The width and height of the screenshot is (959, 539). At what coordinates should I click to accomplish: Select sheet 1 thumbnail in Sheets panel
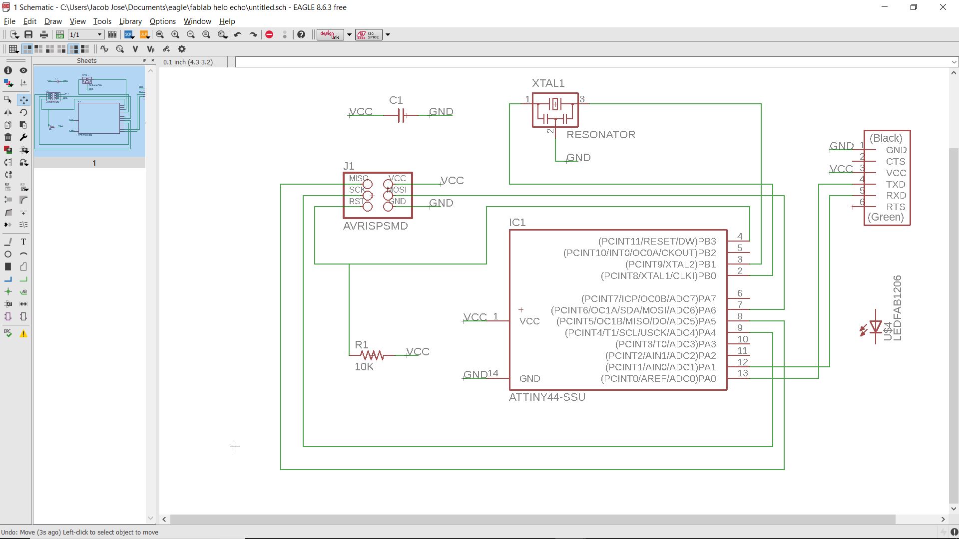coord(89,111)
